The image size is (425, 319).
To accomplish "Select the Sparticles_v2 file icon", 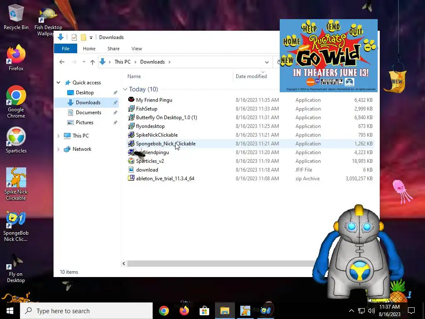I will 131,161.
